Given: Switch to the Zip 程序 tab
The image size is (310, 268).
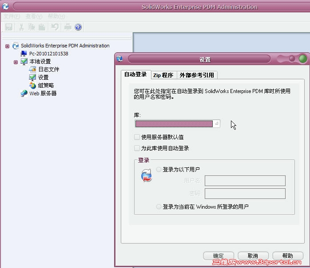Looking at the screenshot, I should pos(163,75).
